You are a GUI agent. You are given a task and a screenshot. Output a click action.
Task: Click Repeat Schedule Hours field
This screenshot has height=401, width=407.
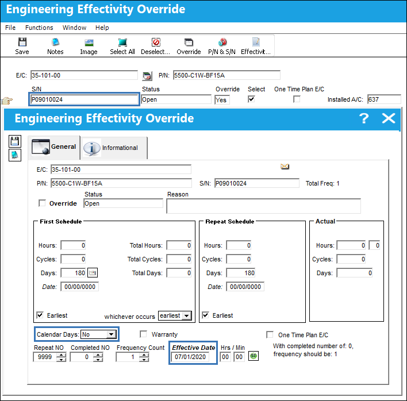[x=239, y=245]
